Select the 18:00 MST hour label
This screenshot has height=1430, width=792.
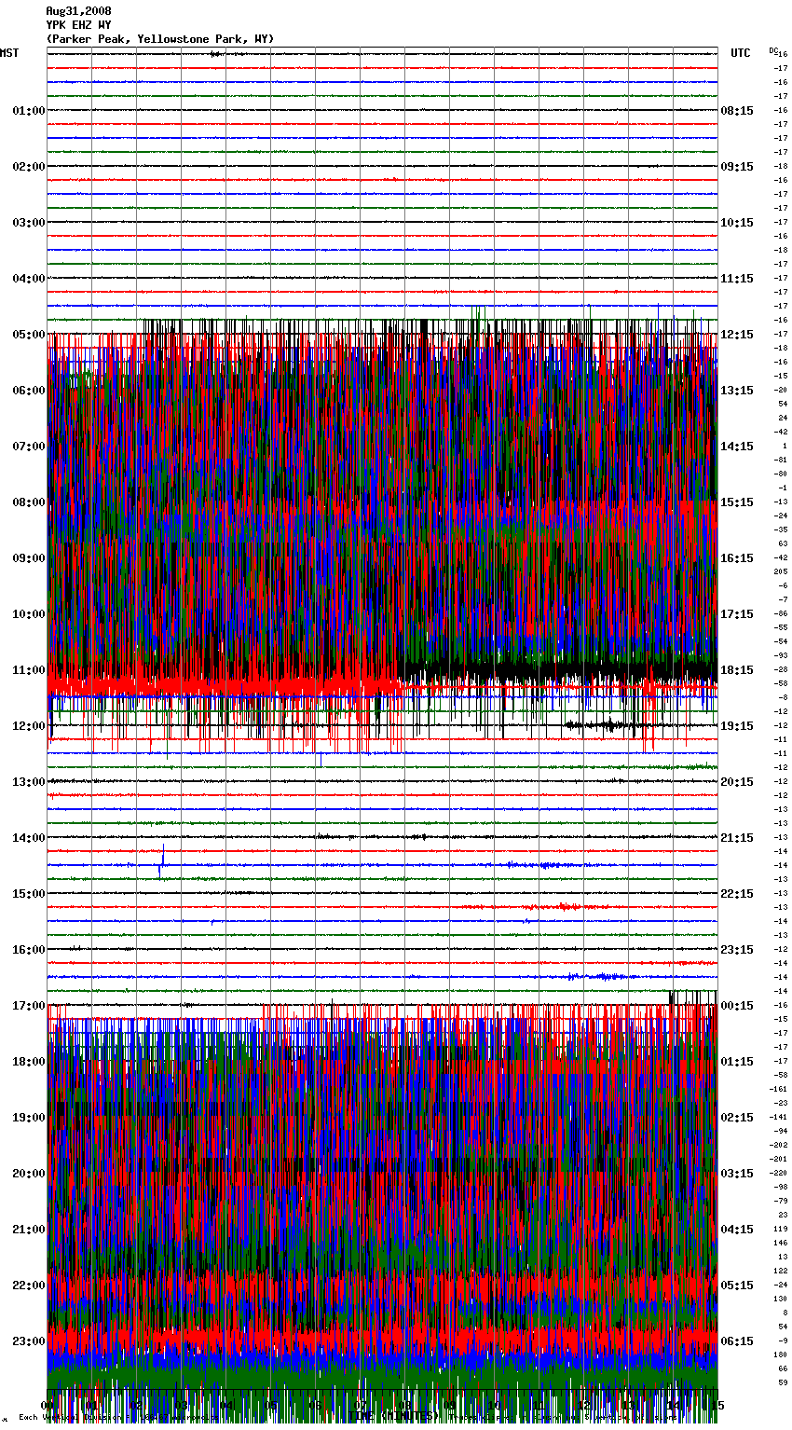28,1062
